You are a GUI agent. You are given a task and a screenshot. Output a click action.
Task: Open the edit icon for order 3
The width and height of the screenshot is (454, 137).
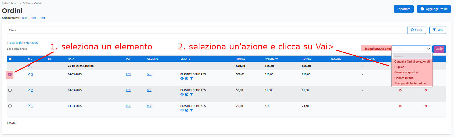(29, 74)
